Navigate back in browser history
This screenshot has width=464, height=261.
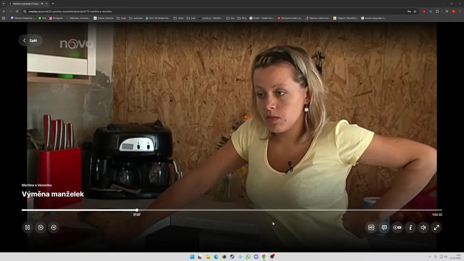click(x=4, y=11)
